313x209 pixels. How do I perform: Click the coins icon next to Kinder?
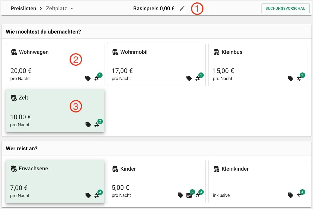point(115,169)
